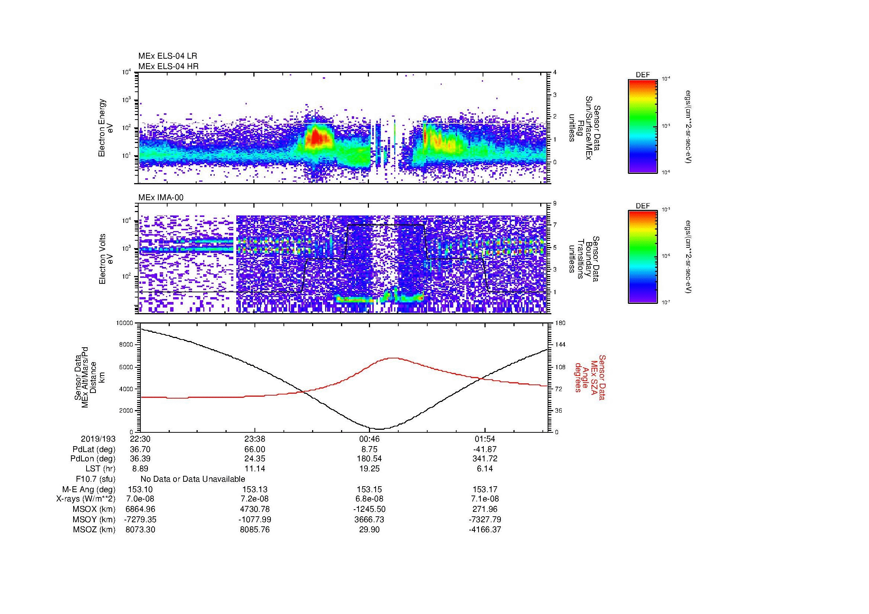Click the 'Boundary Transitions' axis label
Screen dimensions: 869x614
tap(584, 259)
